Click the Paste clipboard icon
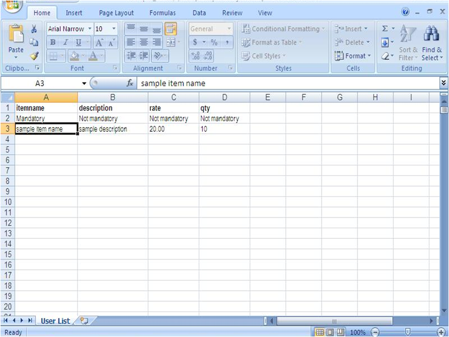449x337 pixels. coord(16,34)
